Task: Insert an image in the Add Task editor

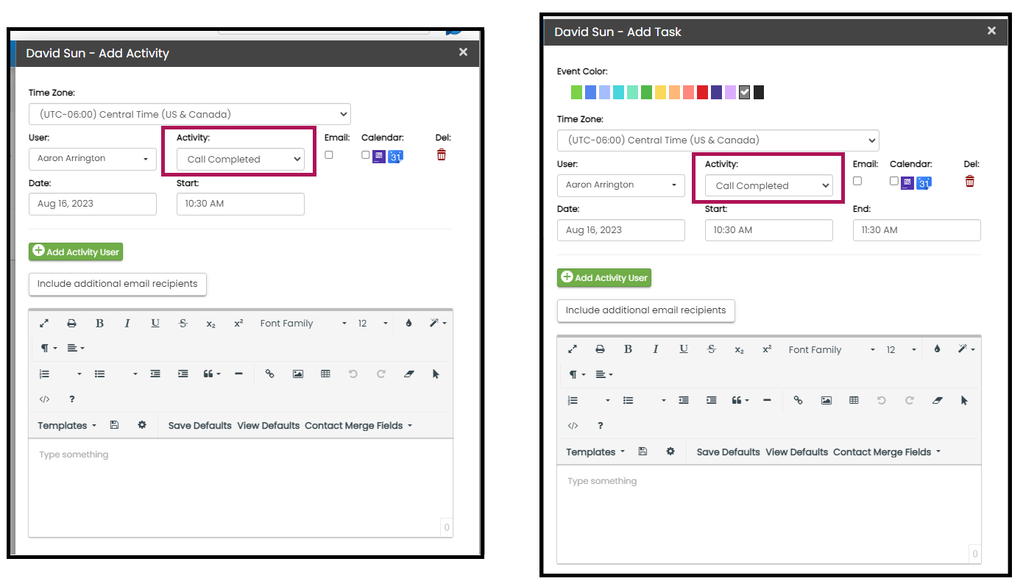Action: click(826, 400)
